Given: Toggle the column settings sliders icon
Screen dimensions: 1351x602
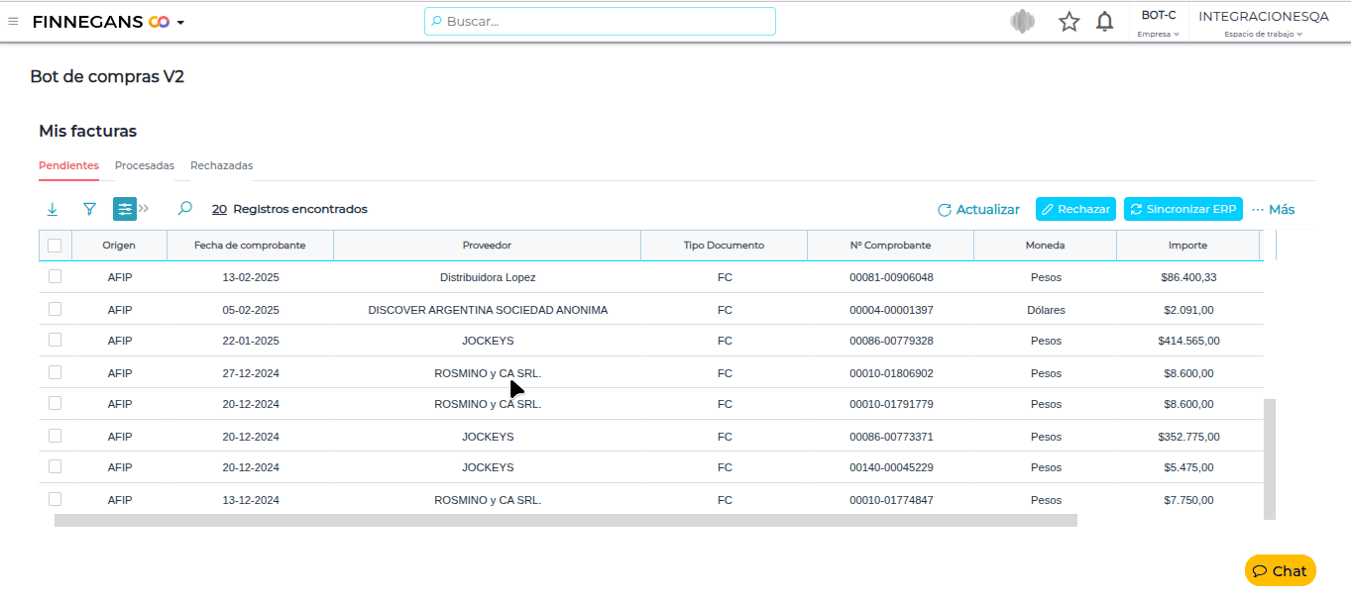Looking at the screenshot, I should [125, 209].
